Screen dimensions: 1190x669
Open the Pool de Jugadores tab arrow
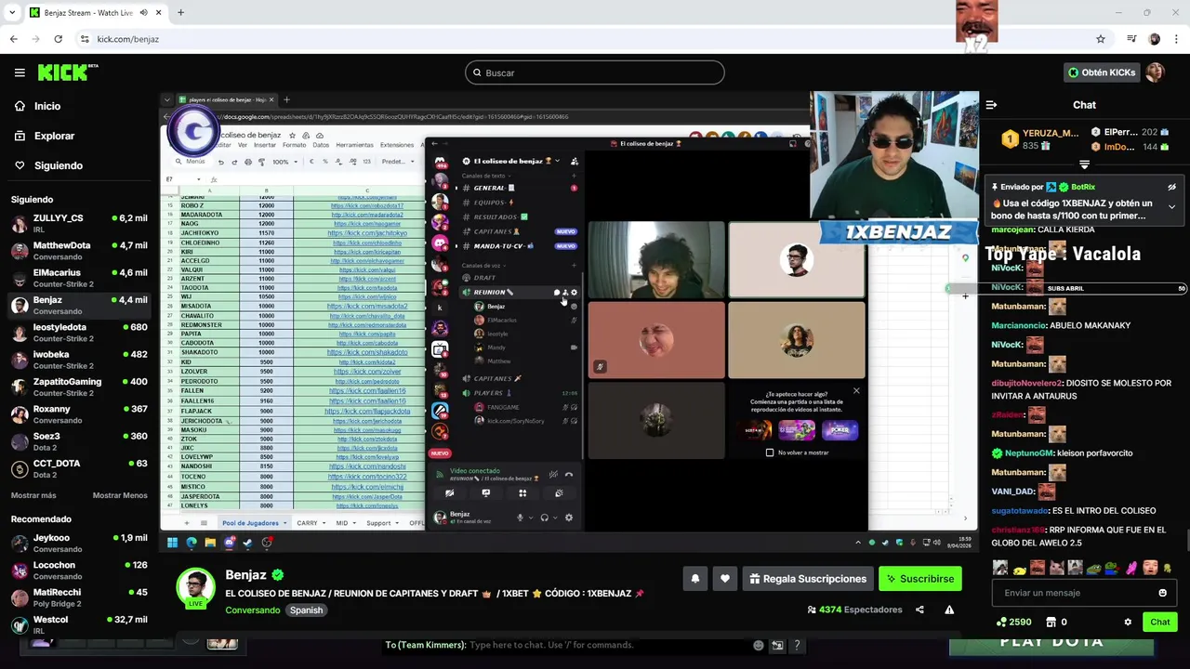(285, 523)
